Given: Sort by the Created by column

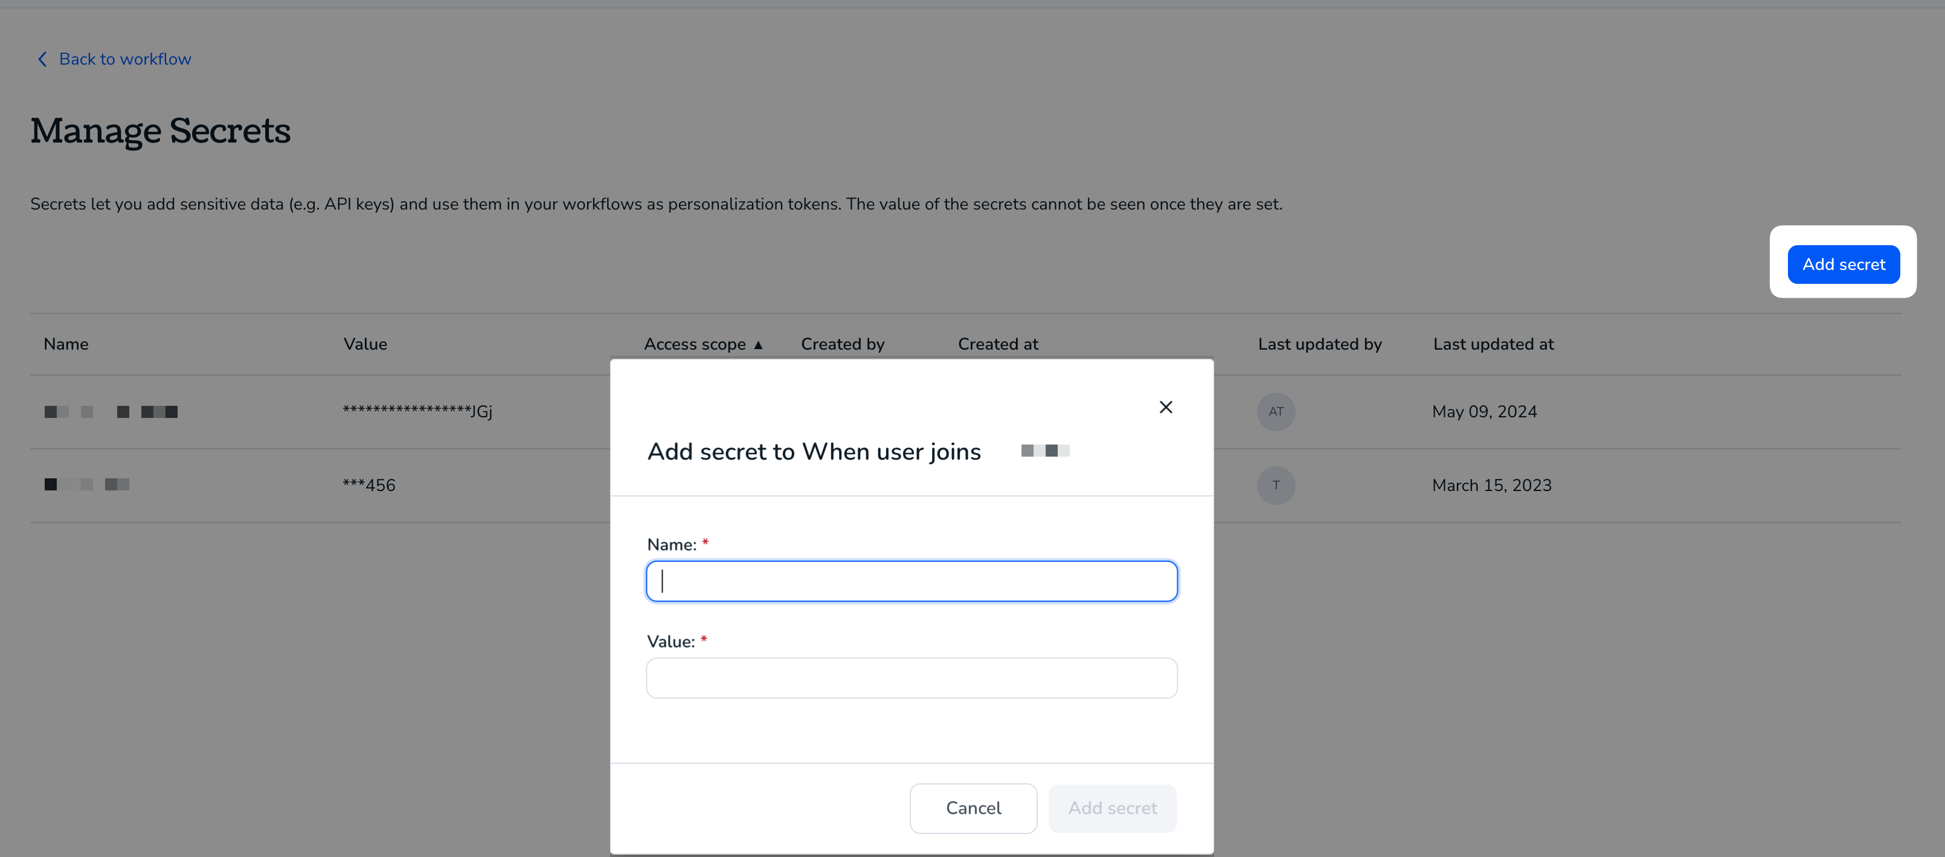Looking at the screenshot, I should coord(843,344).
